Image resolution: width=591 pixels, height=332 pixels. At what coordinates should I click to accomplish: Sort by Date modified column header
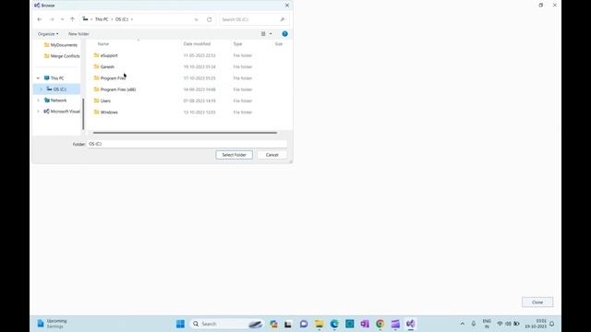[x=197, y=44]
